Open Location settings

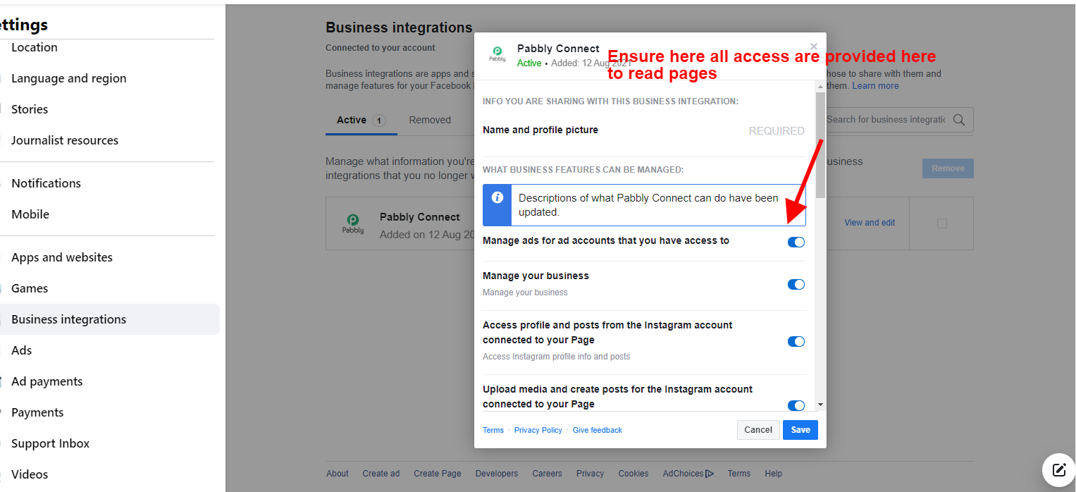[35, 47]
